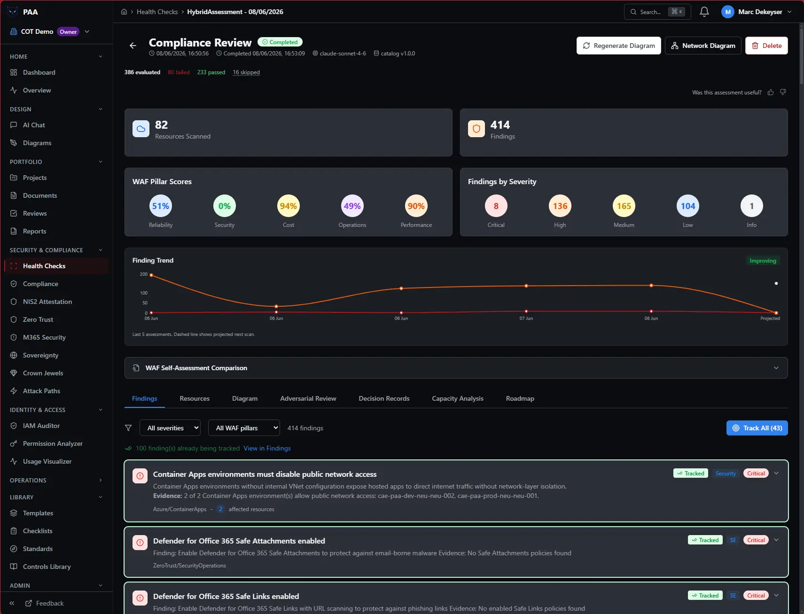Expand the Container Apps finding chevron
Viewport: 804px width, 614px height.
tap(776, 473)
